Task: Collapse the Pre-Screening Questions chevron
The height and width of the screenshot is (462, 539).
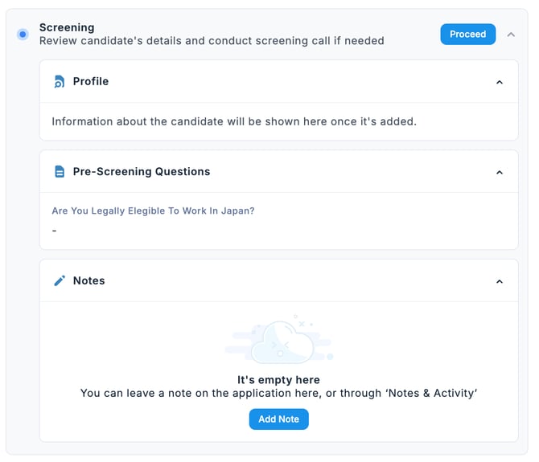Action: click(x=500, y=172)
